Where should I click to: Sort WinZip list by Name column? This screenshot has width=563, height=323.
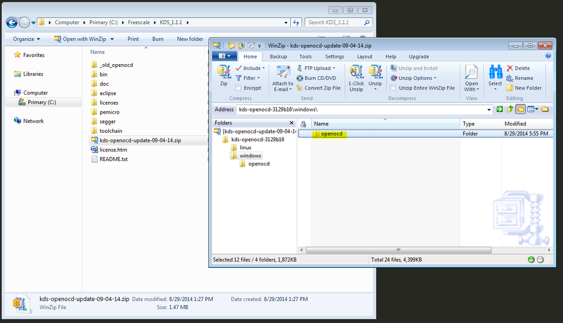[x=385, y=124]
